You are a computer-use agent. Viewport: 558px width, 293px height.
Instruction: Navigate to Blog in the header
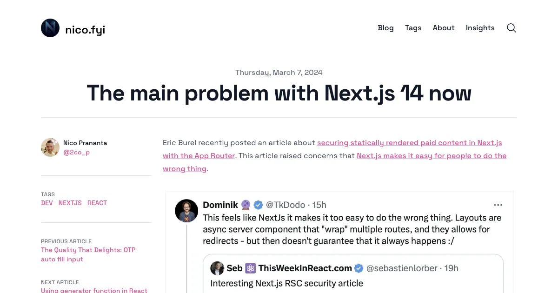pos(385,28)
